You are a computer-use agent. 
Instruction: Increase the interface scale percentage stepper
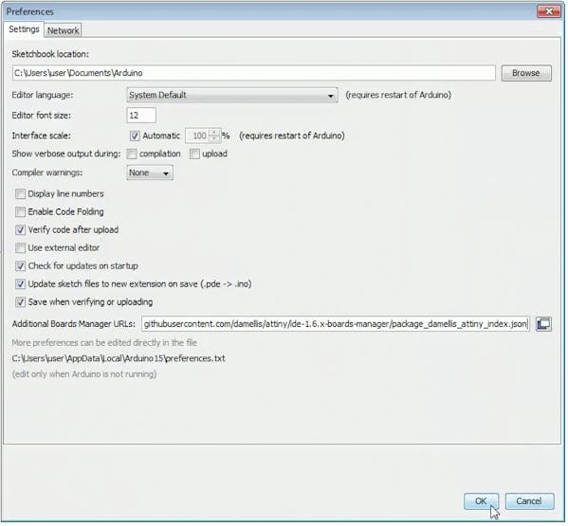214,133
